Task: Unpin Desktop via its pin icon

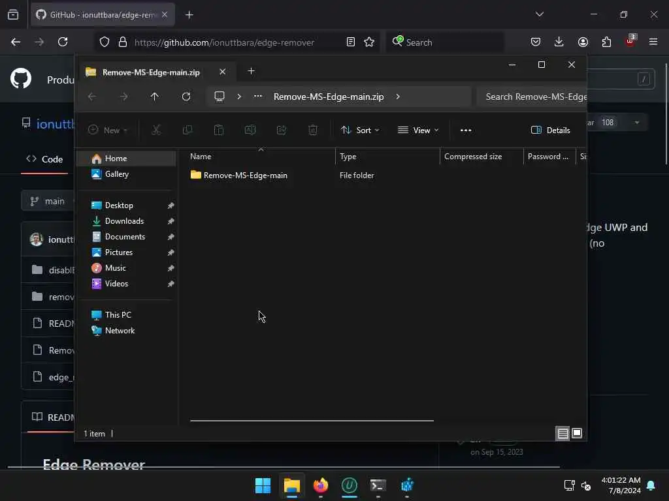Action: [x=171, y=205]
